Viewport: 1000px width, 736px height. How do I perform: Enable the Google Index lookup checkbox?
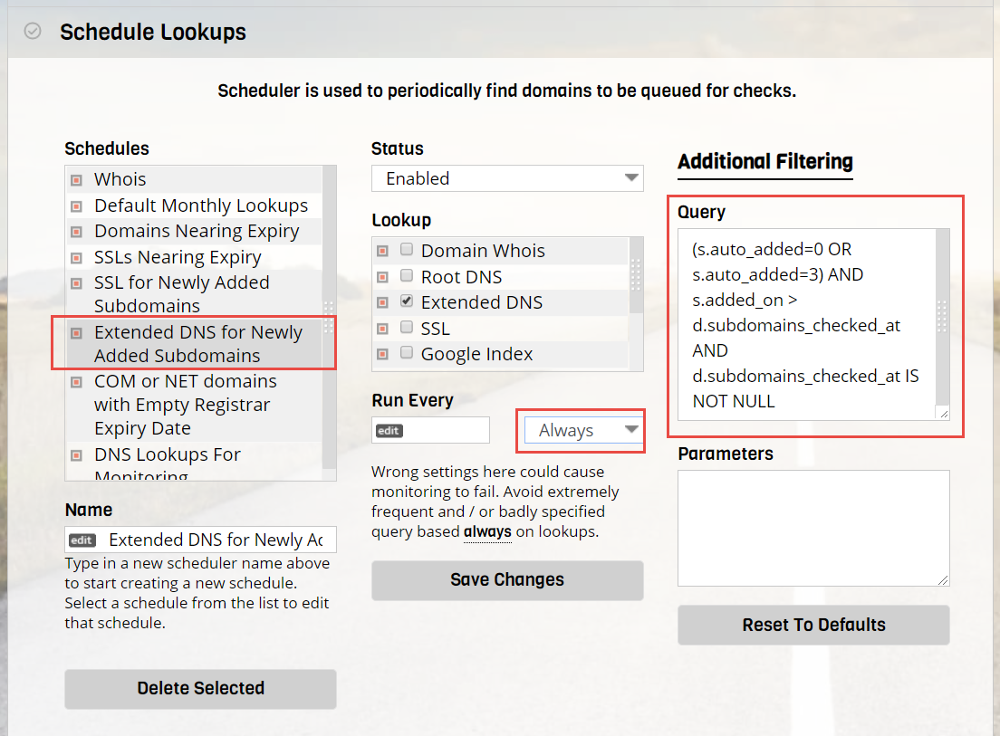(406, 352)
